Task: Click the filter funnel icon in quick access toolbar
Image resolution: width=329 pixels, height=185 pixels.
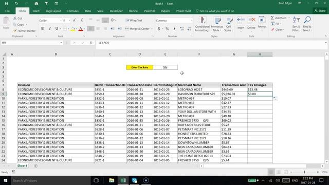Action: click(x=46, y=4)
